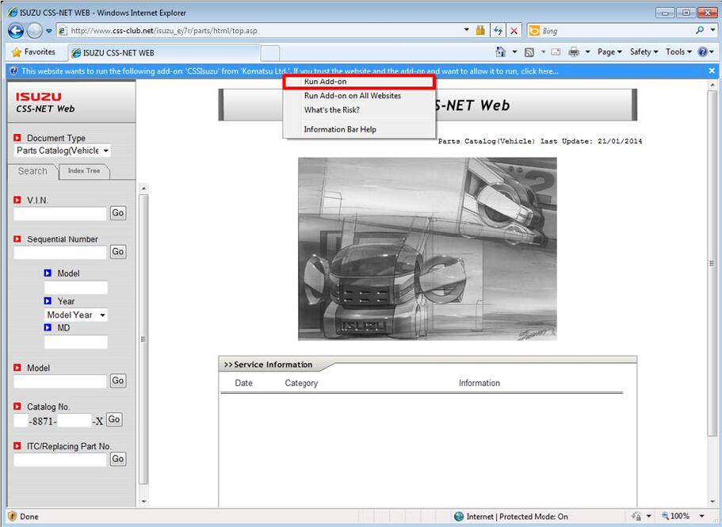
Task: Click the Read Mail icon
Action: point(556,52)
